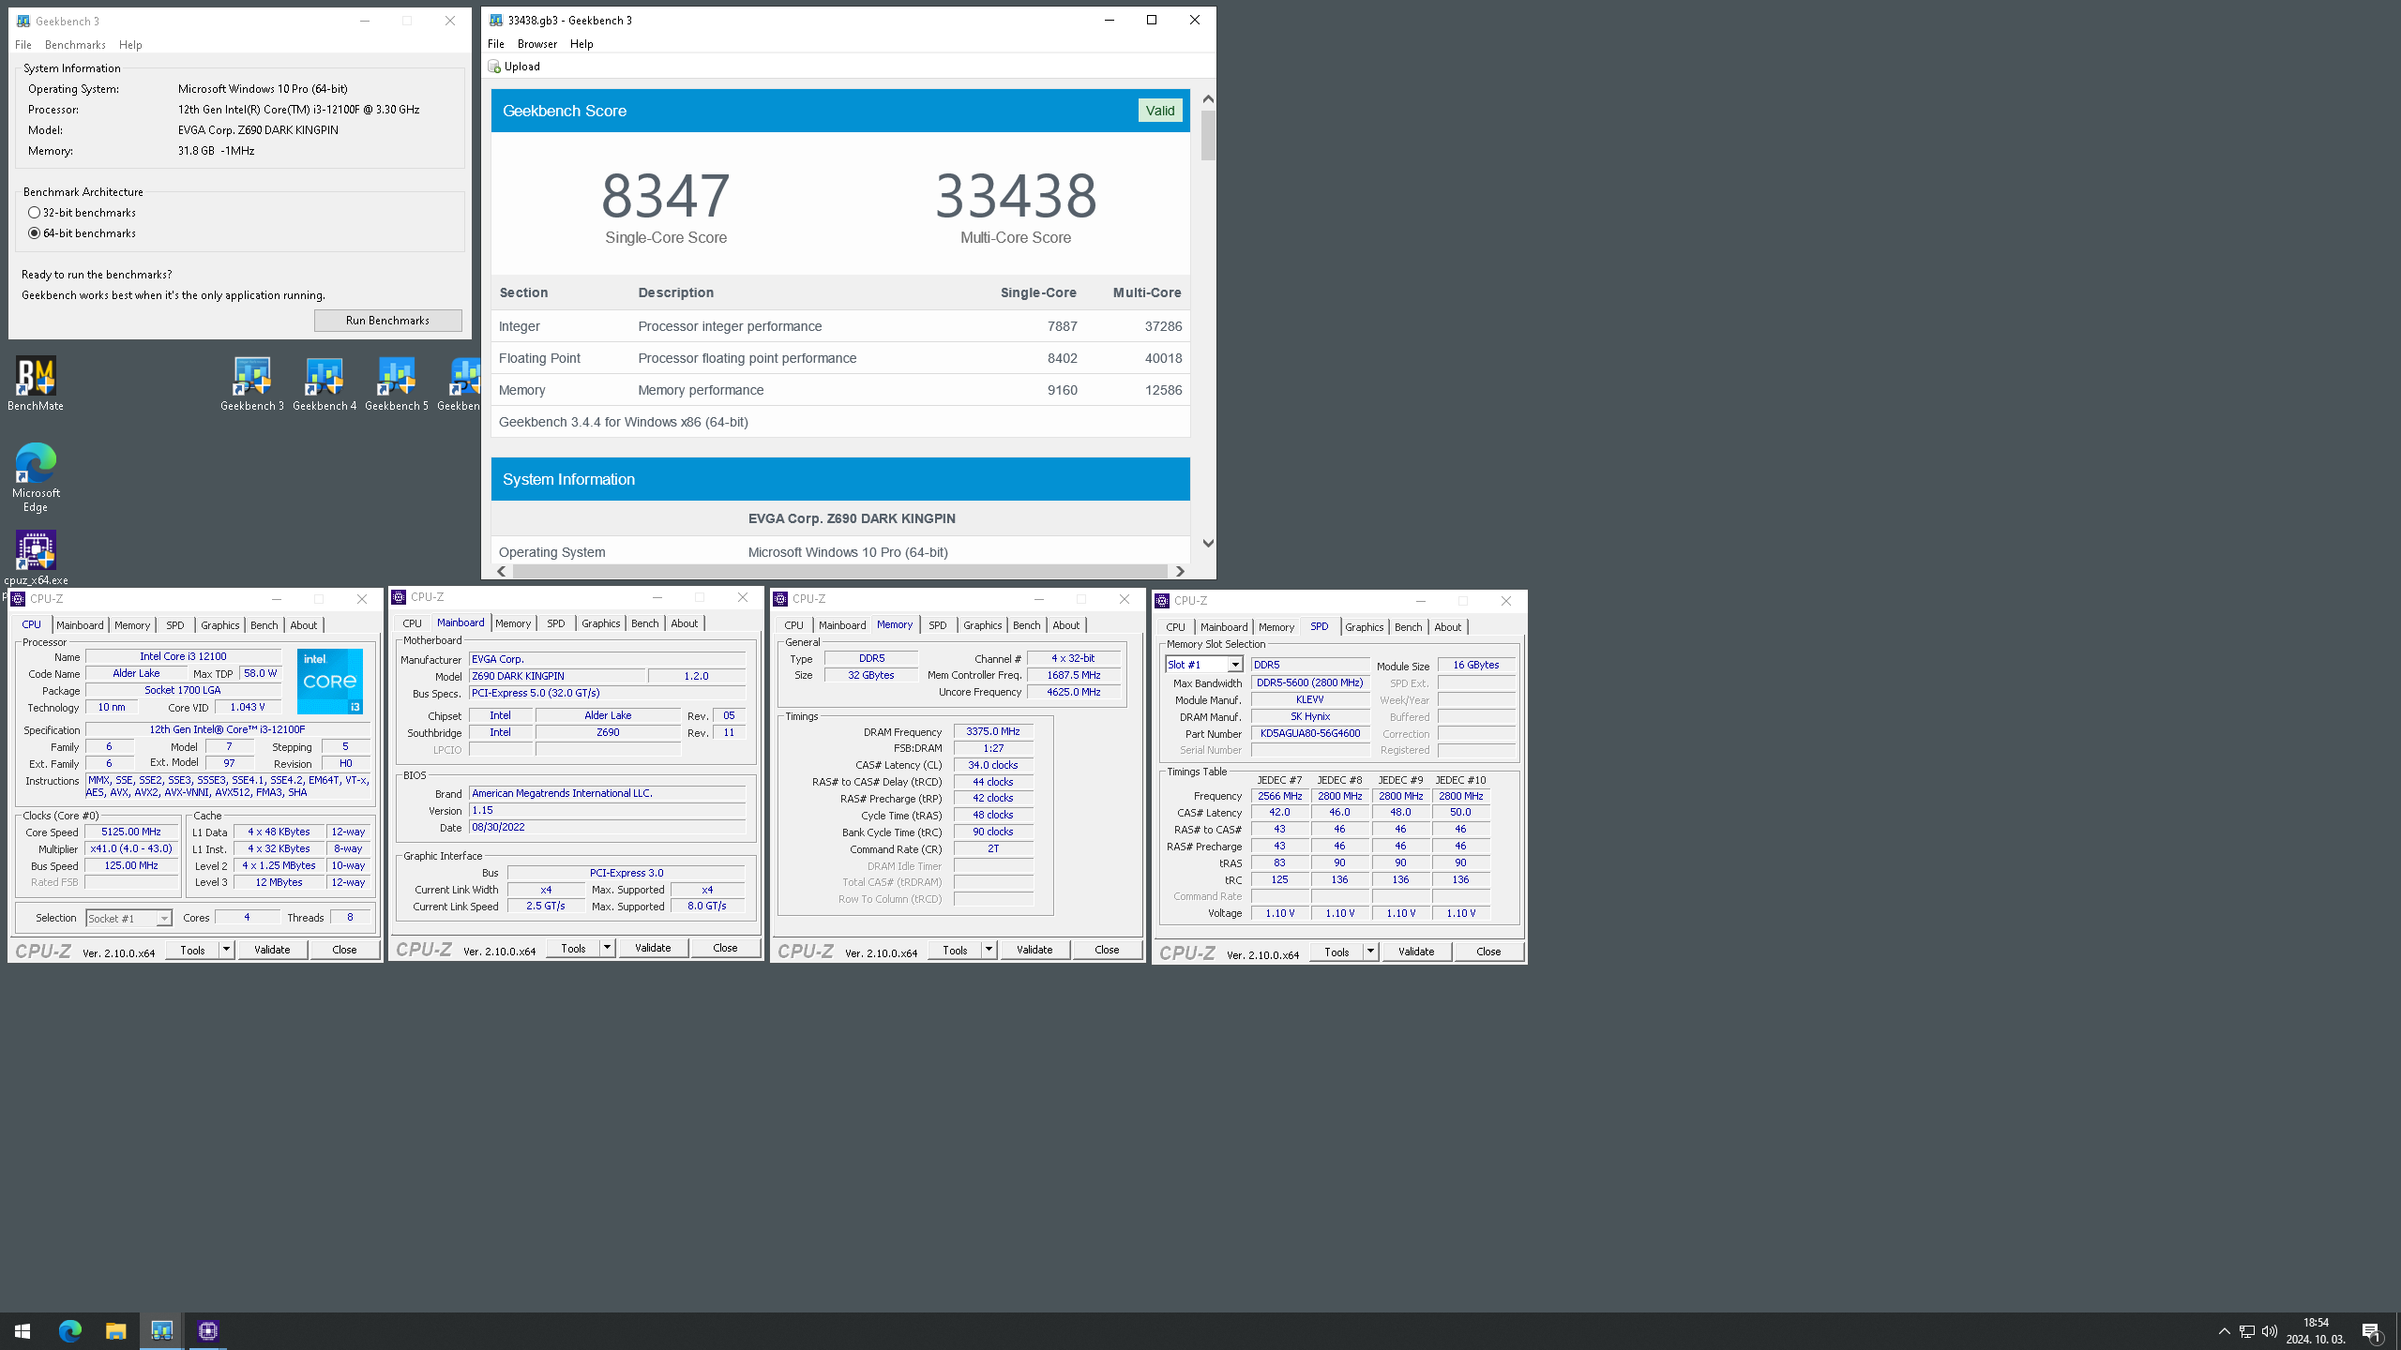Open the Geekbench 5 desktop shortcut
Image resolution: width=2401 pixels, height=1350 pixels.
point(396,382)
